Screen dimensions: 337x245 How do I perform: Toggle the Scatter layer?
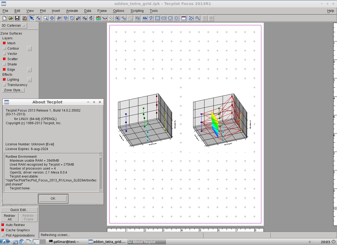pyautogui.click(x=4, y=59)
